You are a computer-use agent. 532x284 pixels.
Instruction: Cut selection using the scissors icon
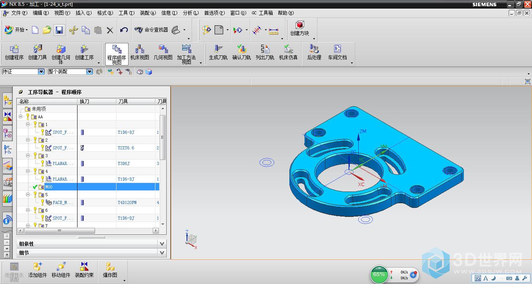click(x=74, y=30)
